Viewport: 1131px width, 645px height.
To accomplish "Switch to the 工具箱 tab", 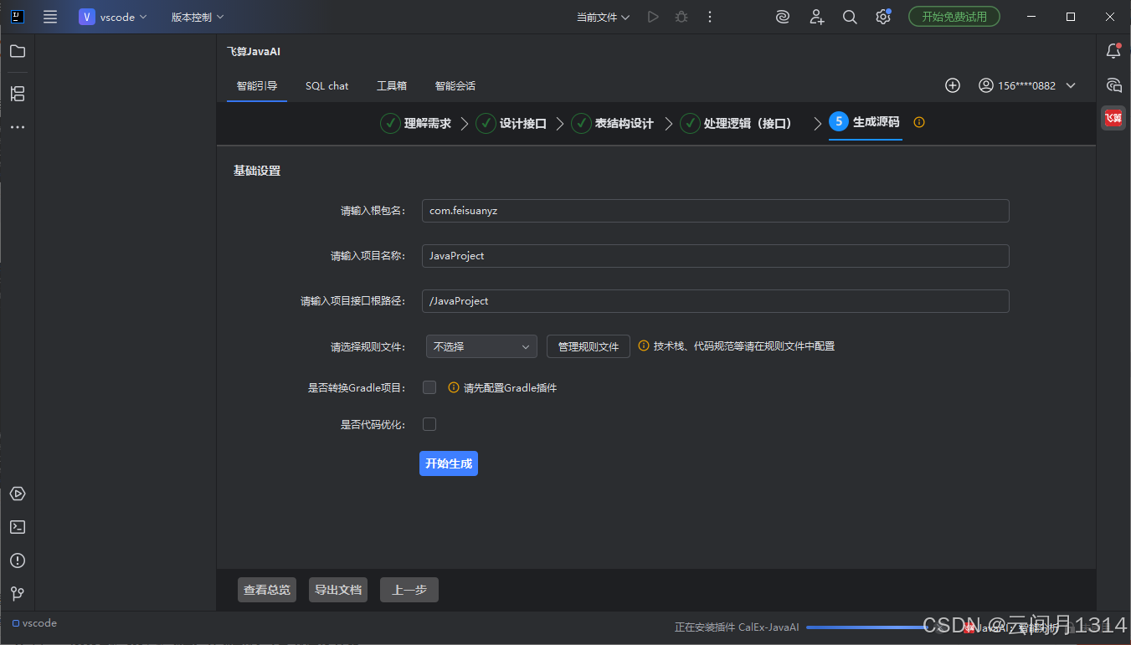I will coord(392,85).
